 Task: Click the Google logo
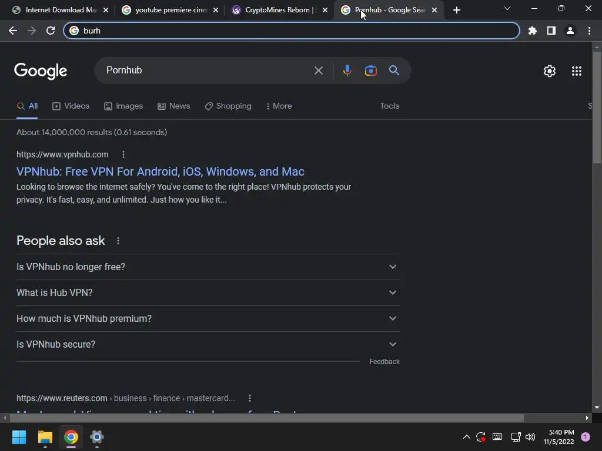41,71
